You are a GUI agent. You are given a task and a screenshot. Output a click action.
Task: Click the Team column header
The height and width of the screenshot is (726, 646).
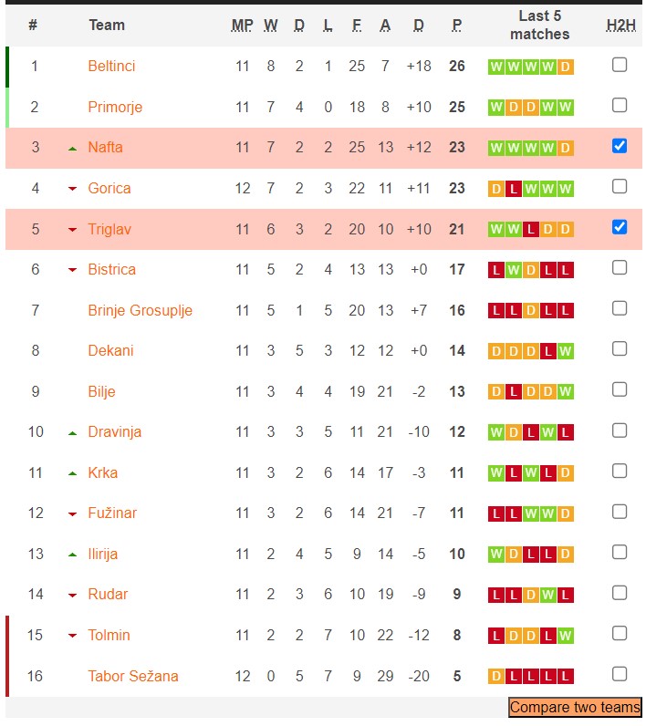coord(107,26)
